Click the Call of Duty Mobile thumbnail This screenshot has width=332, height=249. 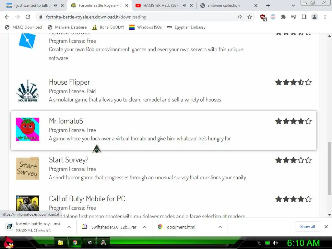[x=28, y=203]
